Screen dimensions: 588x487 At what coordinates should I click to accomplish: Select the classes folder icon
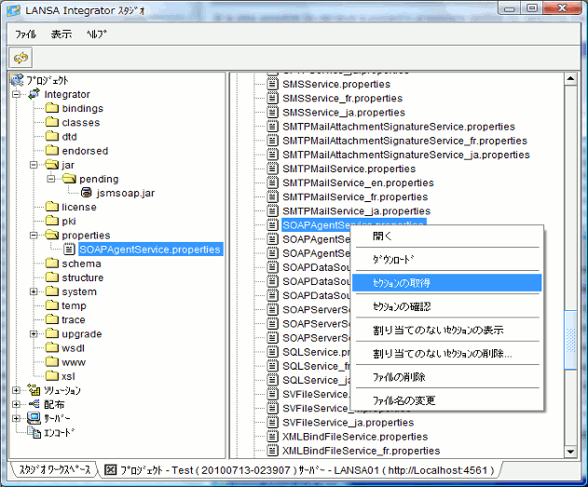tap(52, 122)
